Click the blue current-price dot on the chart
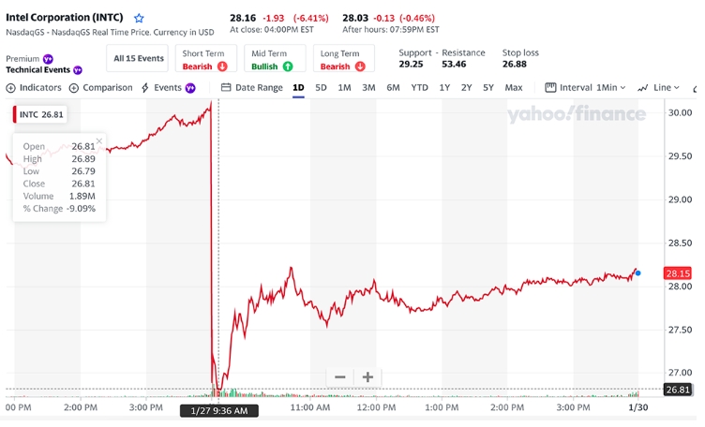This screenshot has height=427, width=705. click(x=638, y=273)
